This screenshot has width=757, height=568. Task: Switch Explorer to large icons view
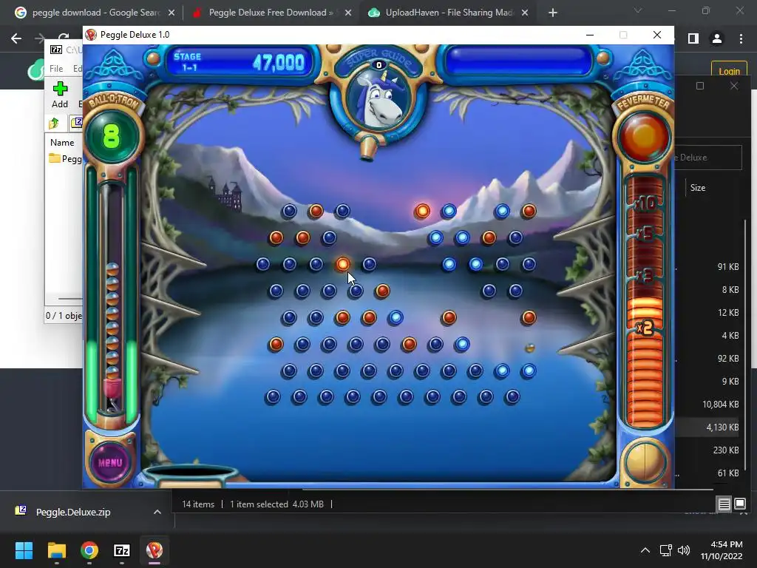click(740, 504)
